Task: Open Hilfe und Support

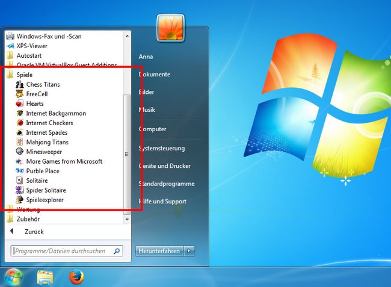Action: tap(162, 202)
